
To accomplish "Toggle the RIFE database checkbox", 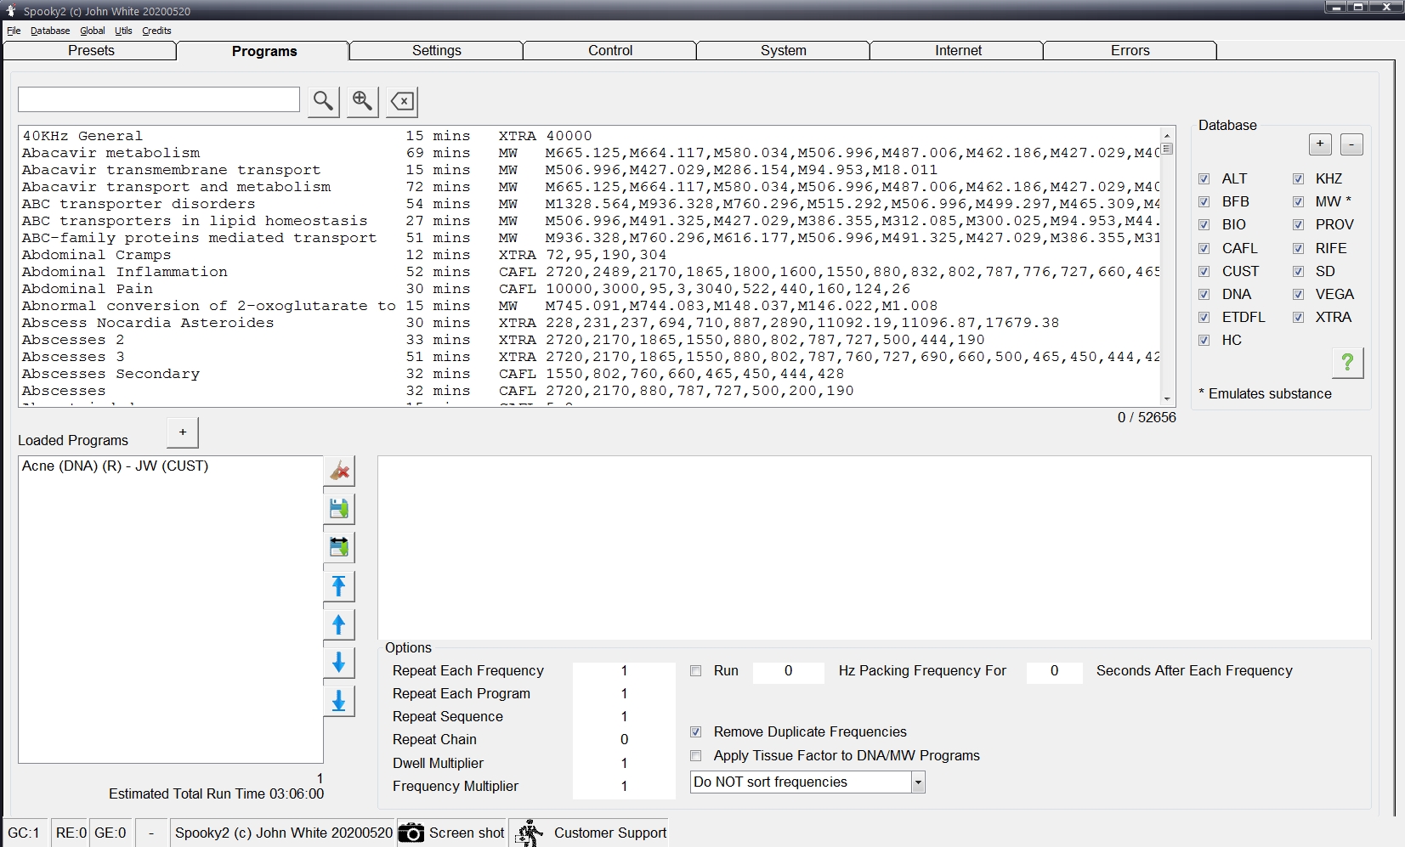I will point(1298,248).
